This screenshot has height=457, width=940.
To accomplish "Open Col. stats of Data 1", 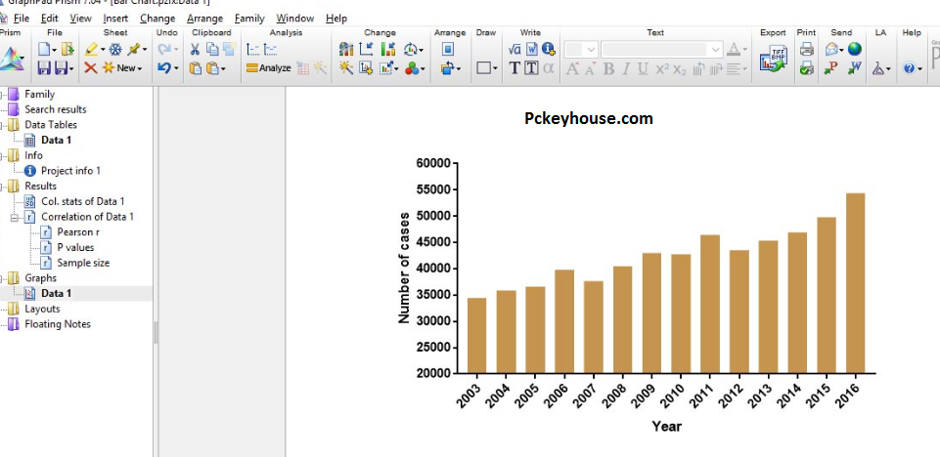I will [83, 201].
